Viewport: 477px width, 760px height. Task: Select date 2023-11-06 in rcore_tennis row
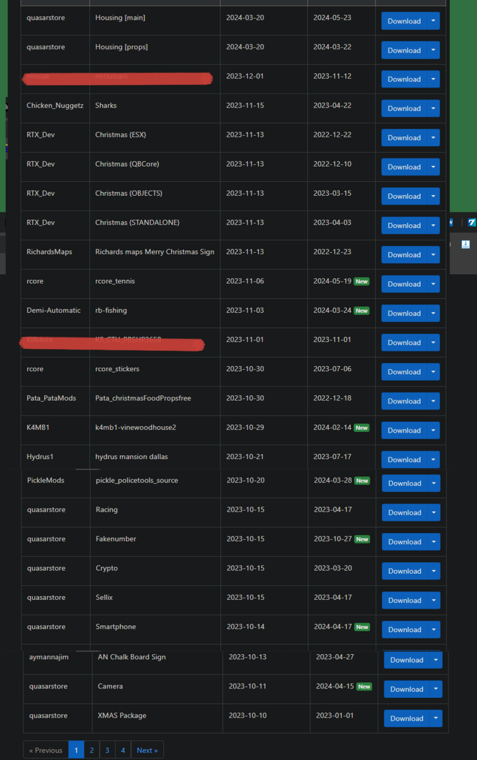point(245,281)
